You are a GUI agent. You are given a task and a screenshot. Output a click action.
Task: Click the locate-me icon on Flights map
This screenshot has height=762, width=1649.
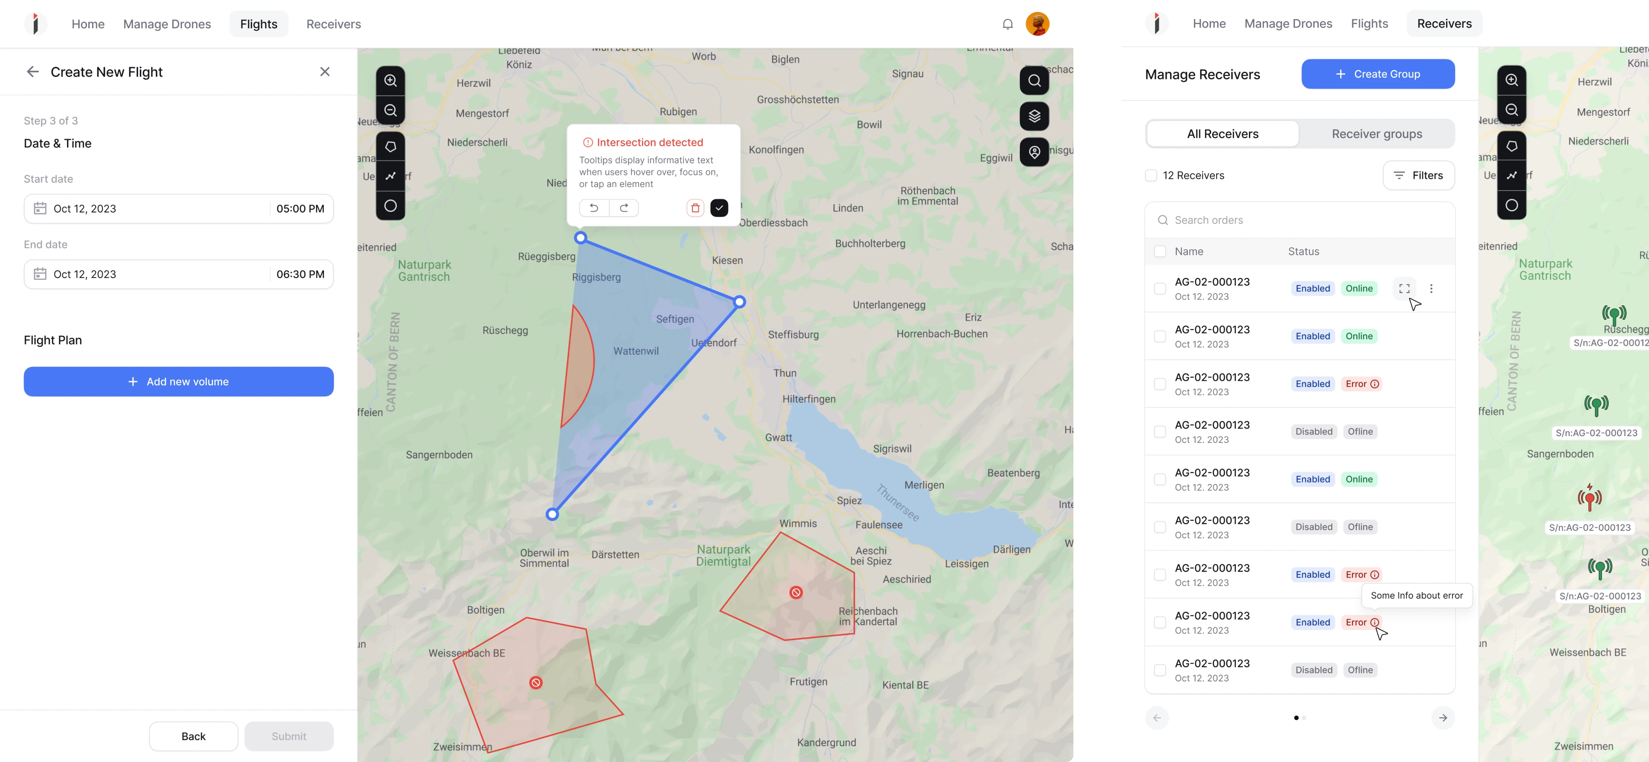click(1034, 152)
